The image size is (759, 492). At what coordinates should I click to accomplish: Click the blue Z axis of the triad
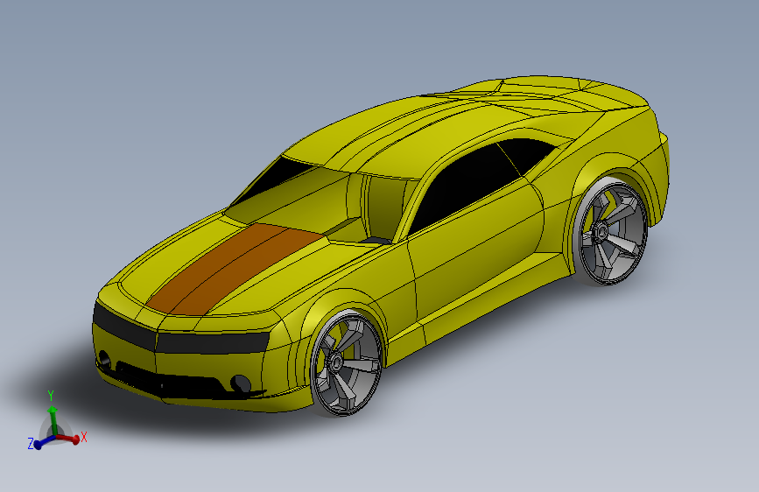pos(43,441)
